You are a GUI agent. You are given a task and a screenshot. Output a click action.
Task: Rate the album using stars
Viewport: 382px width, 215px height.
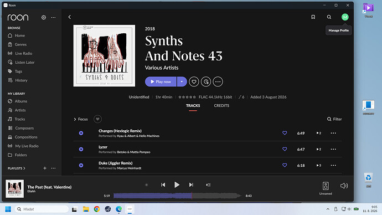pyautogui.click(x=187, y=97)
